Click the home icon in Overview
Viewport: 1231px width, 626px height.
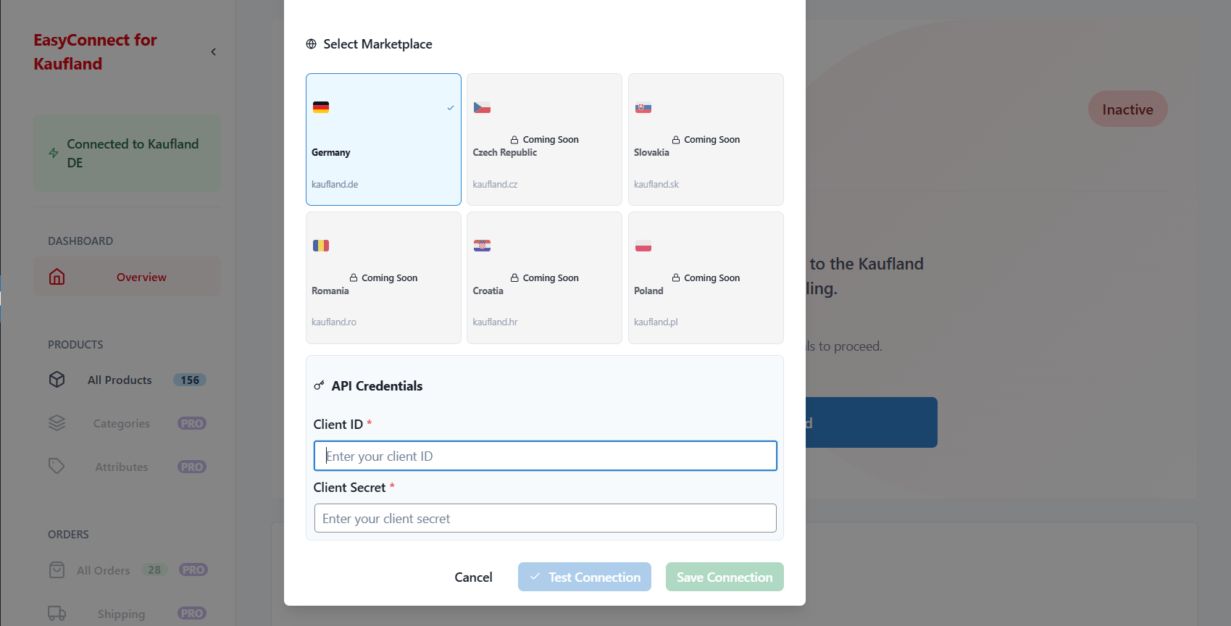pos(57,277)
